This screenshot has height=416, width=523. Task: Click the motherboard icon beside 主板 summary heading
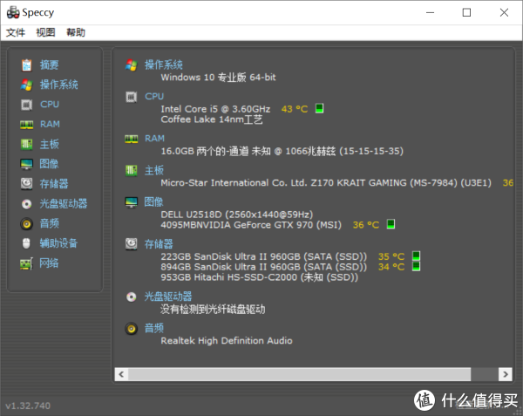point(131,171)
